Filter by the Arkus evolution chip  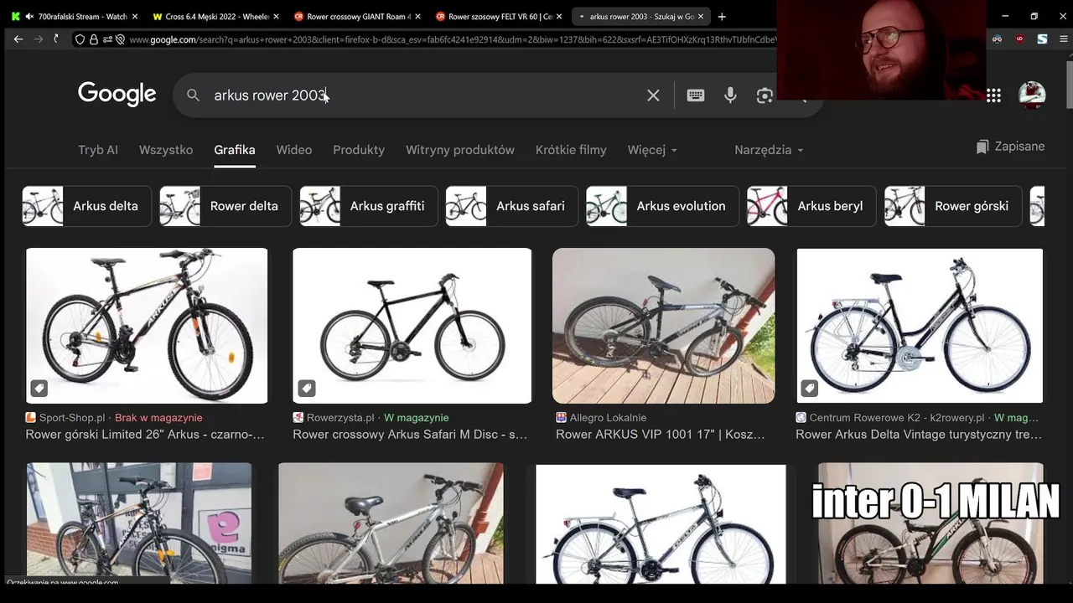pos(663,206)
